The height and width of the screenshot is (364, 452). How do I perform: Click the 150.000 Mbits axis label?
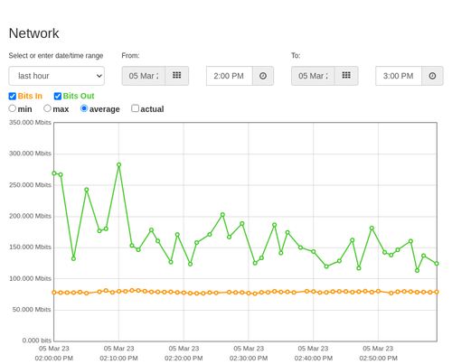pyautogui.click(x=30, y=247)
